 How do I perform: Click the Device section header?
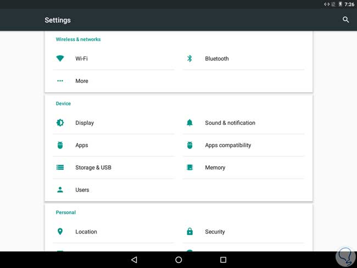[63, 103]
